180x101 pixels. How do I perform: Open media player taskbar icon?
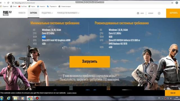pyautogui.click(x=22, y=98)
